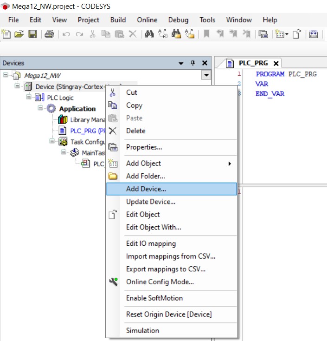Create new project via toolbar icon
The height and width of the screenshot is (341, 327).
(x=6, y=34)
